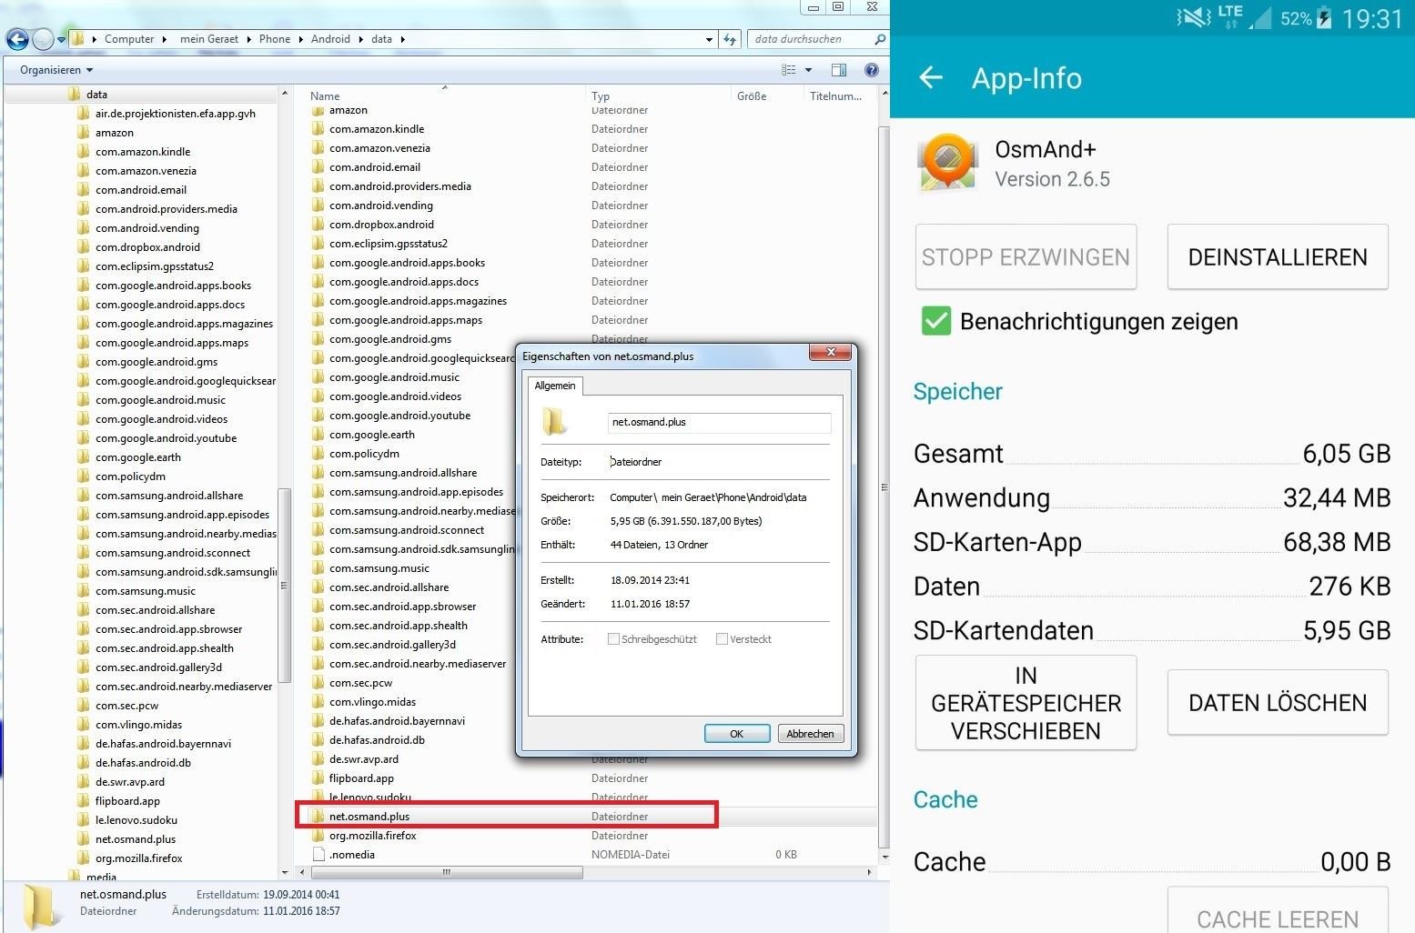
Task: Click folder icon in properties dialog
Action: 554,421
